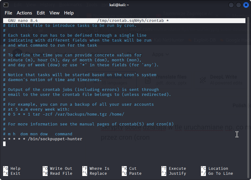Image resolution: width=251 pixels, height=180 pixels.
Task: Click the ^G Help shortcut label
Action: (x=12, y=169)
